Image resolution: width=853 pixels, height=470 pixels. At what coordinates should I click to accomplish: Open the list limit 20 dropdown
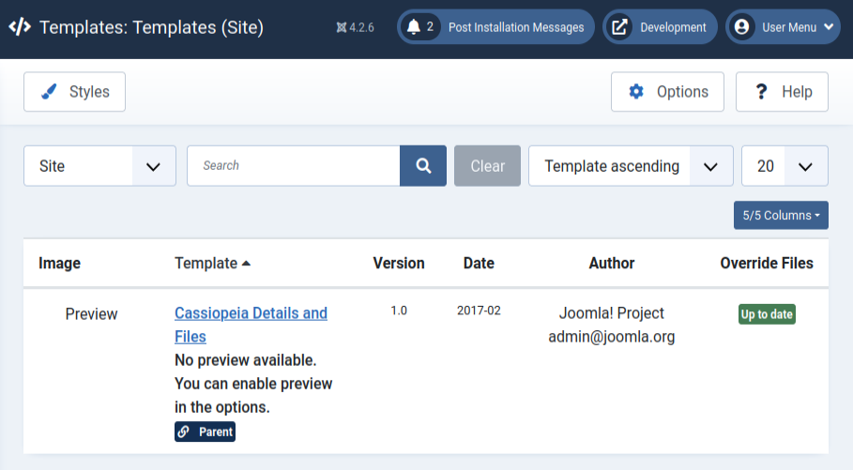tap(784, 166)
